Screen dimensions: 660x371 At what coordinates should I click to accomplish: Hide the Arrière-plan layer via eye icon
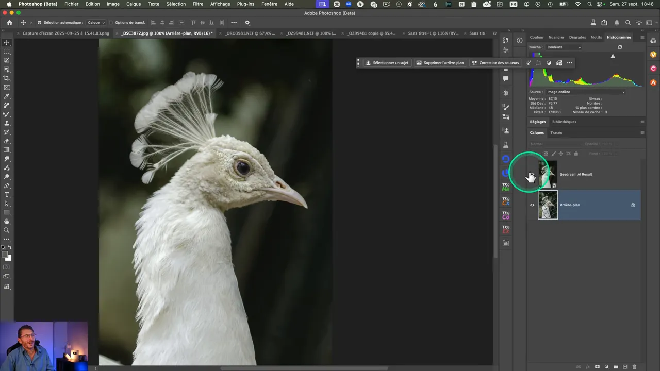(532, 205)
